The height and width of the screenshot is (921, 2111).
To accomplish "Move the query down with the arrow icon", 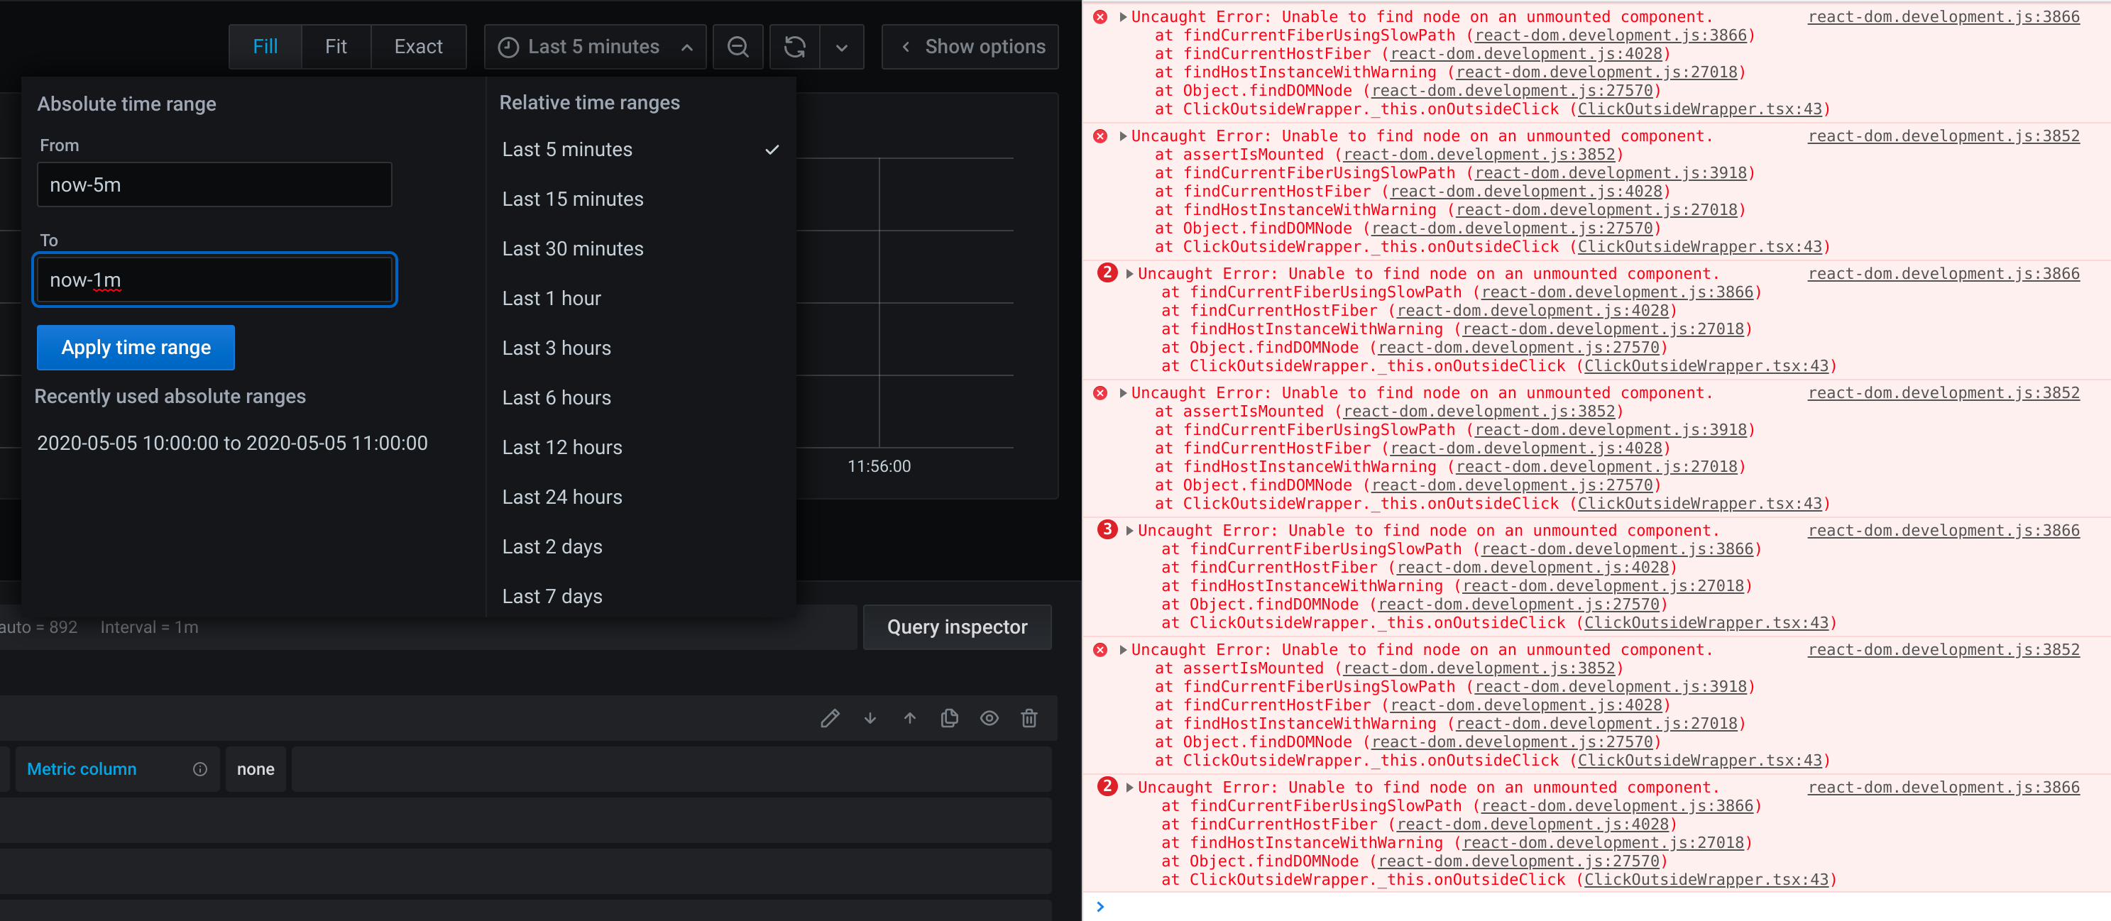I will coord(870,719).
